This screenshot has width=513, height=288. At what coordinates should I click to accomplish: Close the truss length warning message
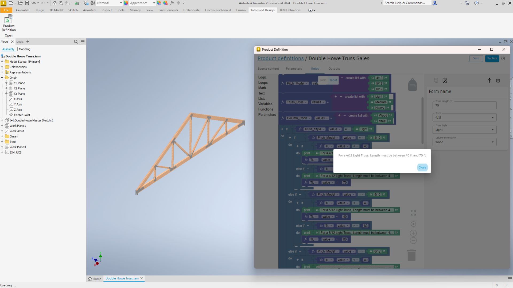pyautogui.click(x=422, y=167)
